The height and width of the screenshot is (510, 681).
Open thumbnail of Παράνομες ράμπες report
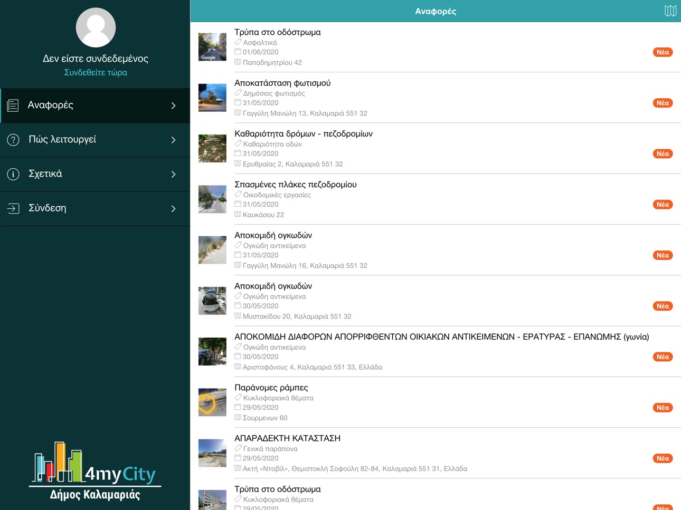tap(212, 402)
